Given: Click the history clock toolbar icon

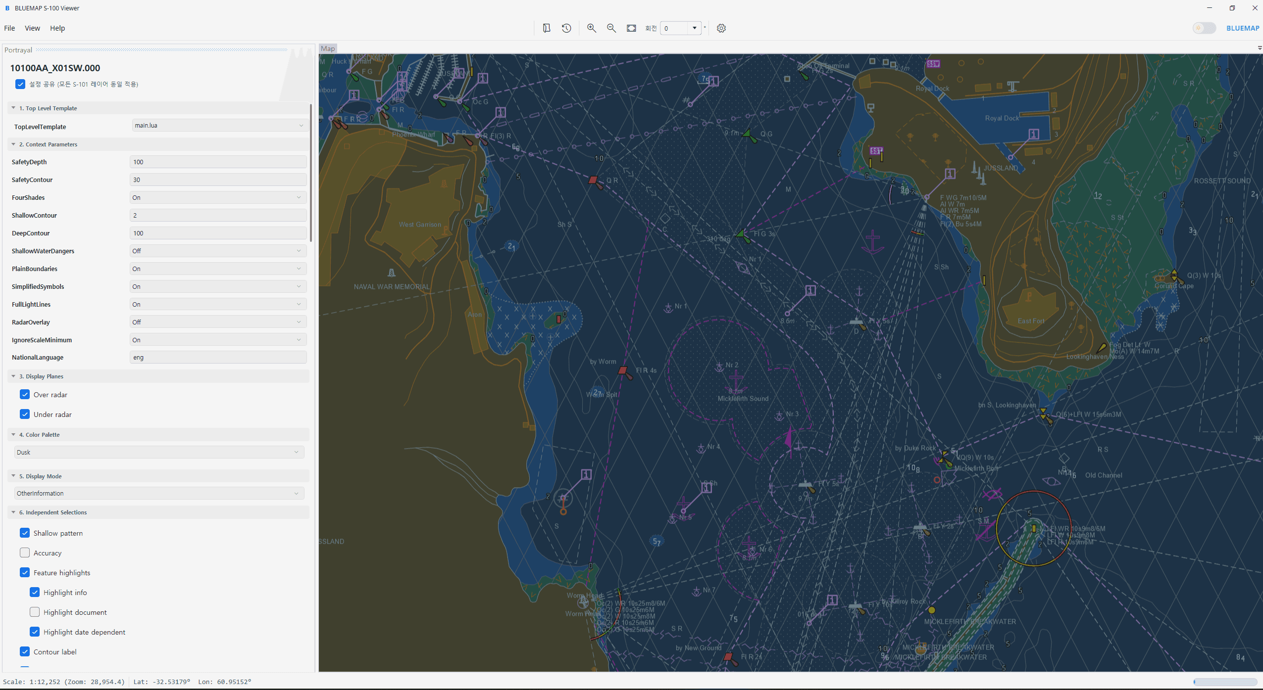Looking at the screenshot, I should tap(566, 28).
